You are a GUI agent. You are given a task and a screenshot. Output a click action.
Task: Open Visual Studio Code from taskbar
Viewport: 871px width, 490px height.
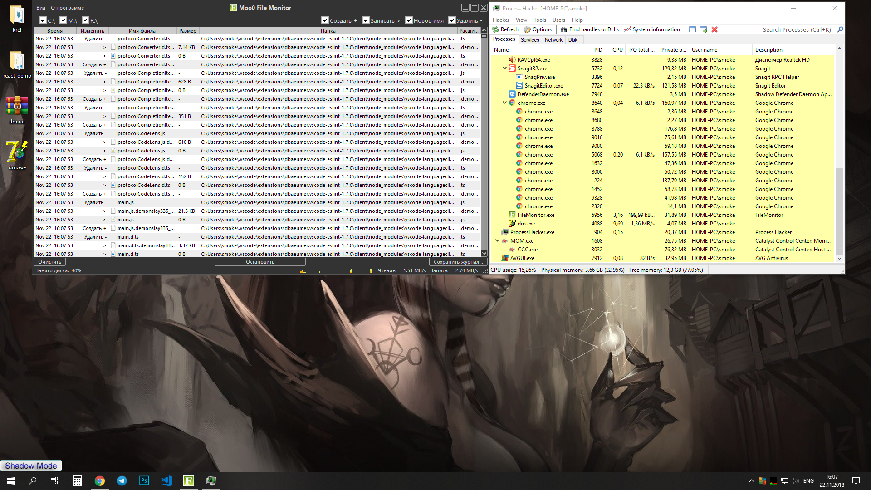166,480
